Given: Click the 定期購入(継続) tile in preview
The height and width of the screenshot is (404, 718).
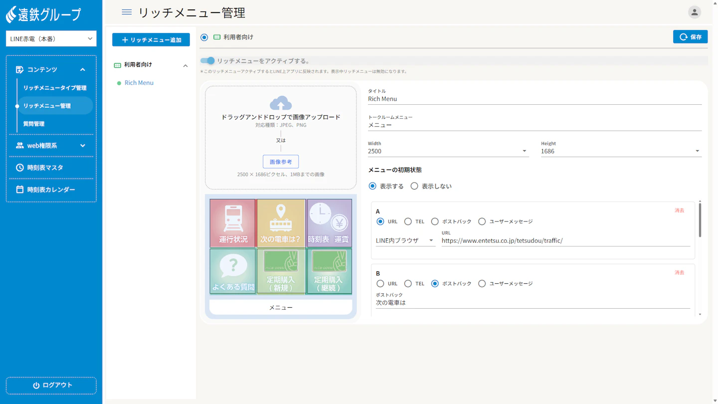Looking at the screenshot, I should pyautogui.click(x=329, y=271).
